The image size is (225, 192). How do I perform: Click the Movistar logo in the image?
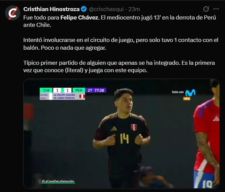(x=190, y=93)
